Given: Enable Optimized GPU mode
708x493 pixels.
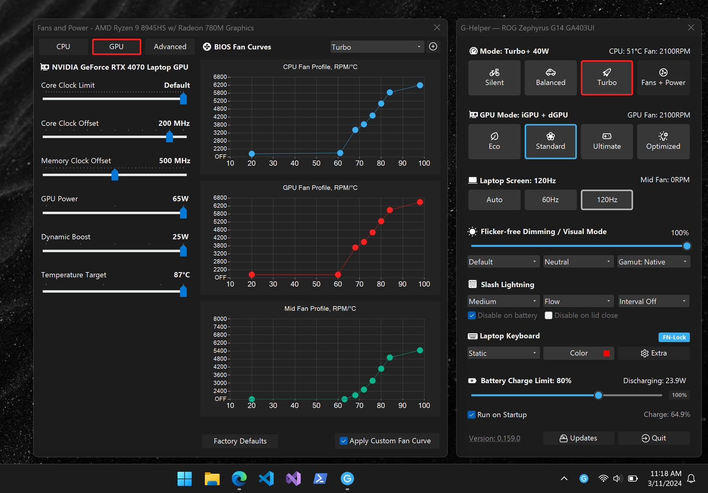Looking at the screenshot, I should coord(663,141).
